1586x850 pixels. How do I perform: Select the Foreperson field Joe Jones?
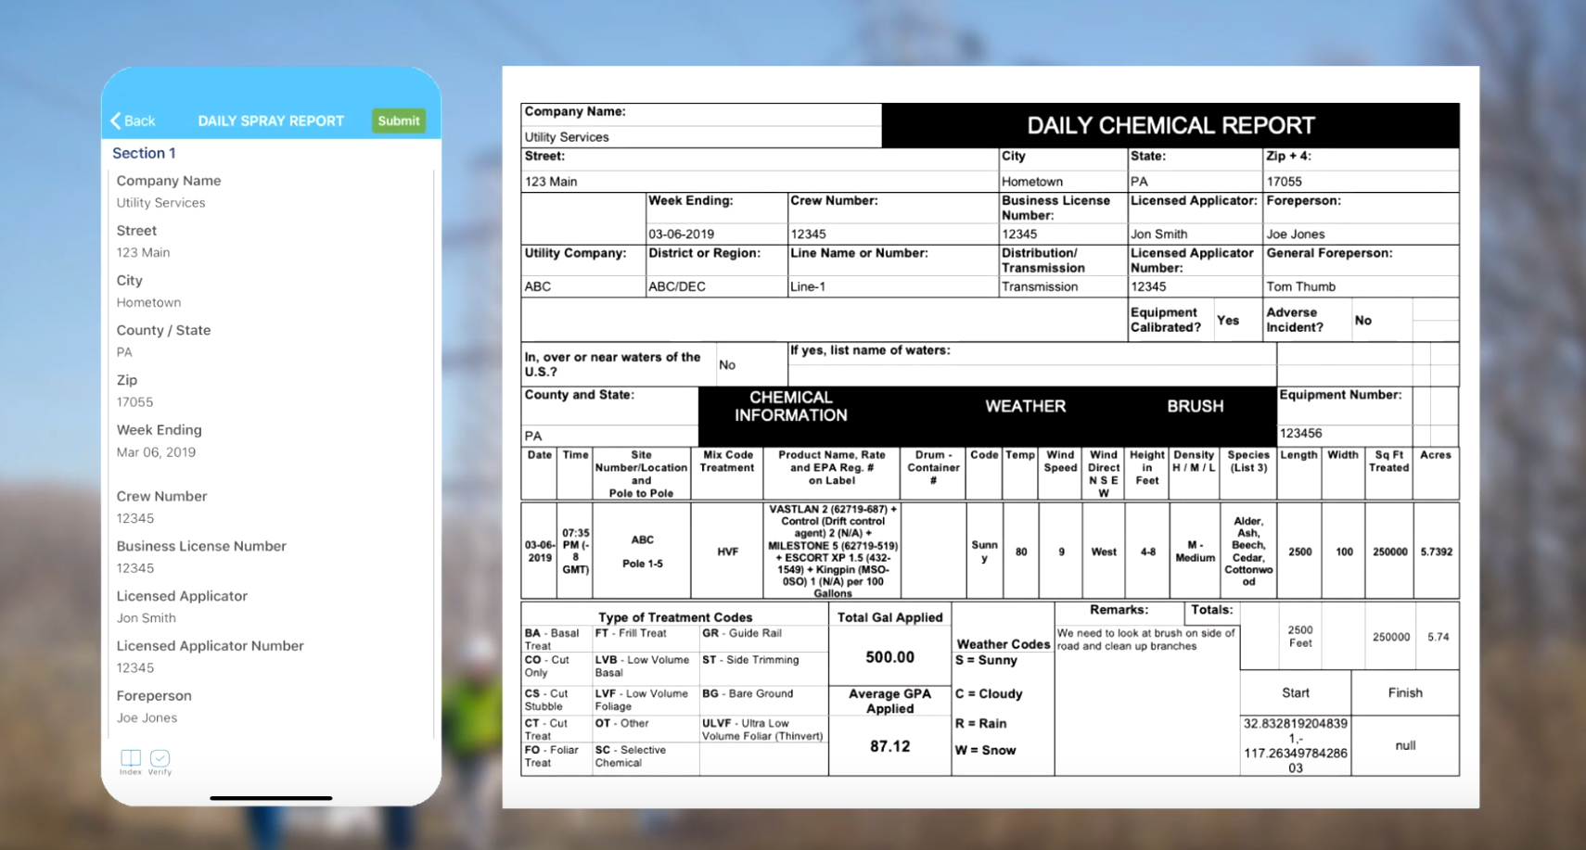coord(147,718)
